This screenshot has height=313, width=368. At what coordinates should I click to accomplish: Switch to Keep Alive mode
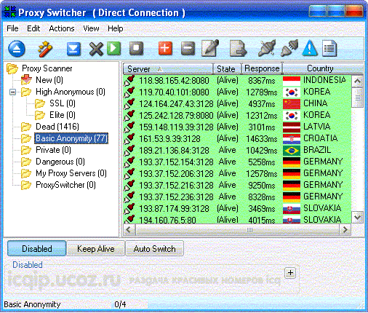pos(96,248)
